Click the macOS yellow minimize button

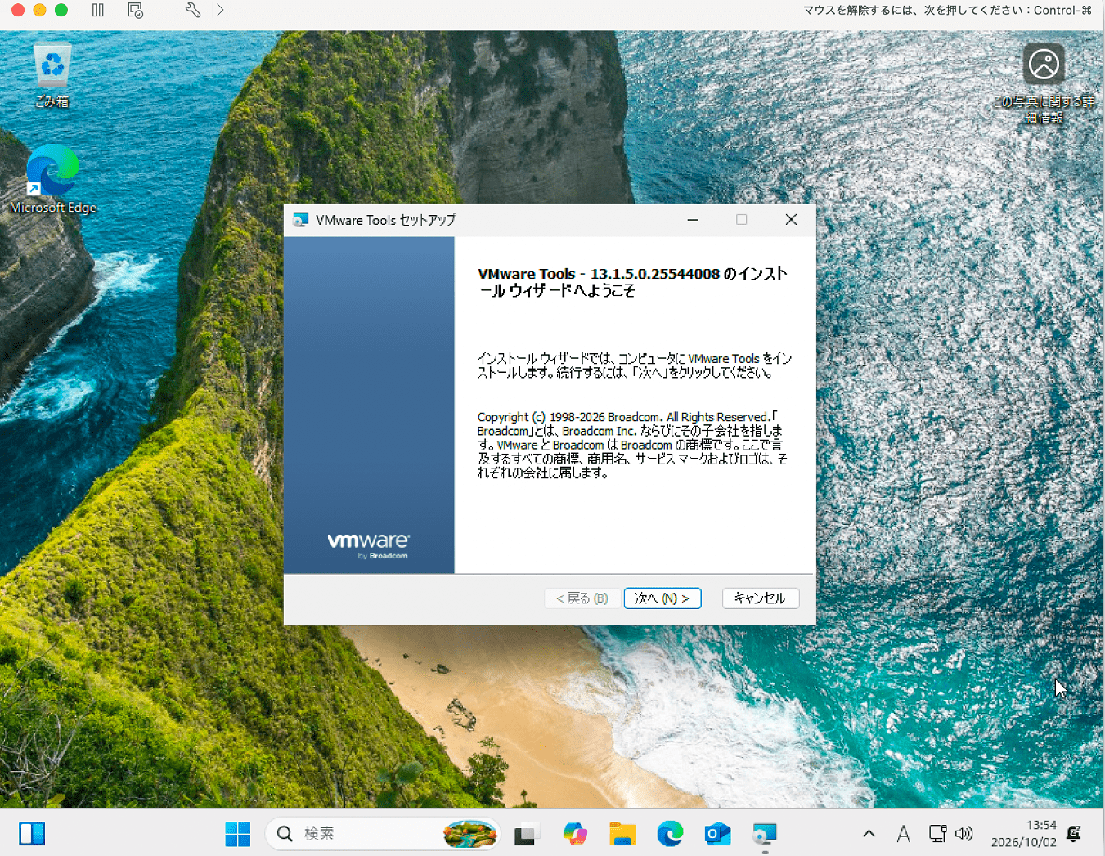click(x=39, y=11)
